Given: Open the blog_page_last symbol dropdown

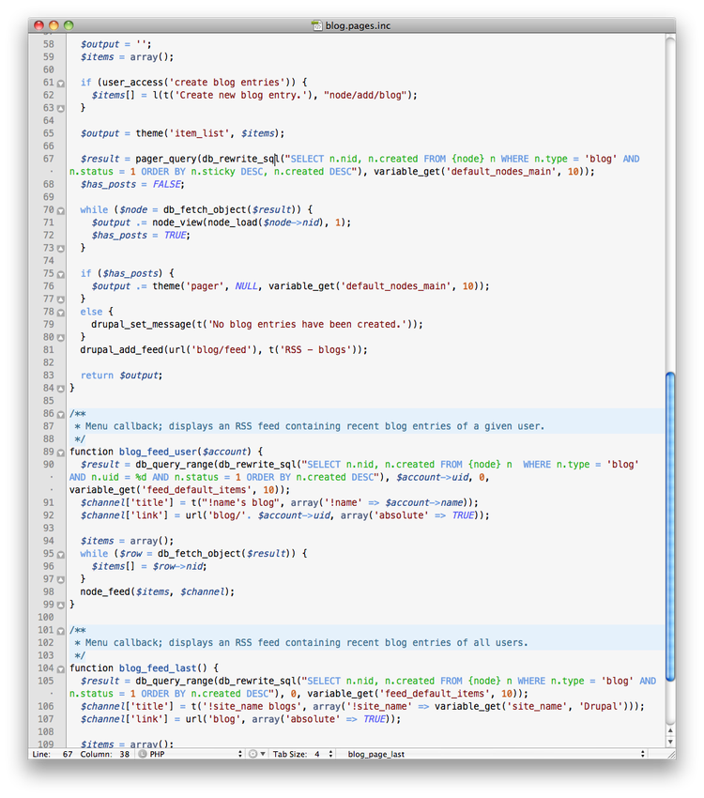Looking at the screenshot, I should point(496,754).
